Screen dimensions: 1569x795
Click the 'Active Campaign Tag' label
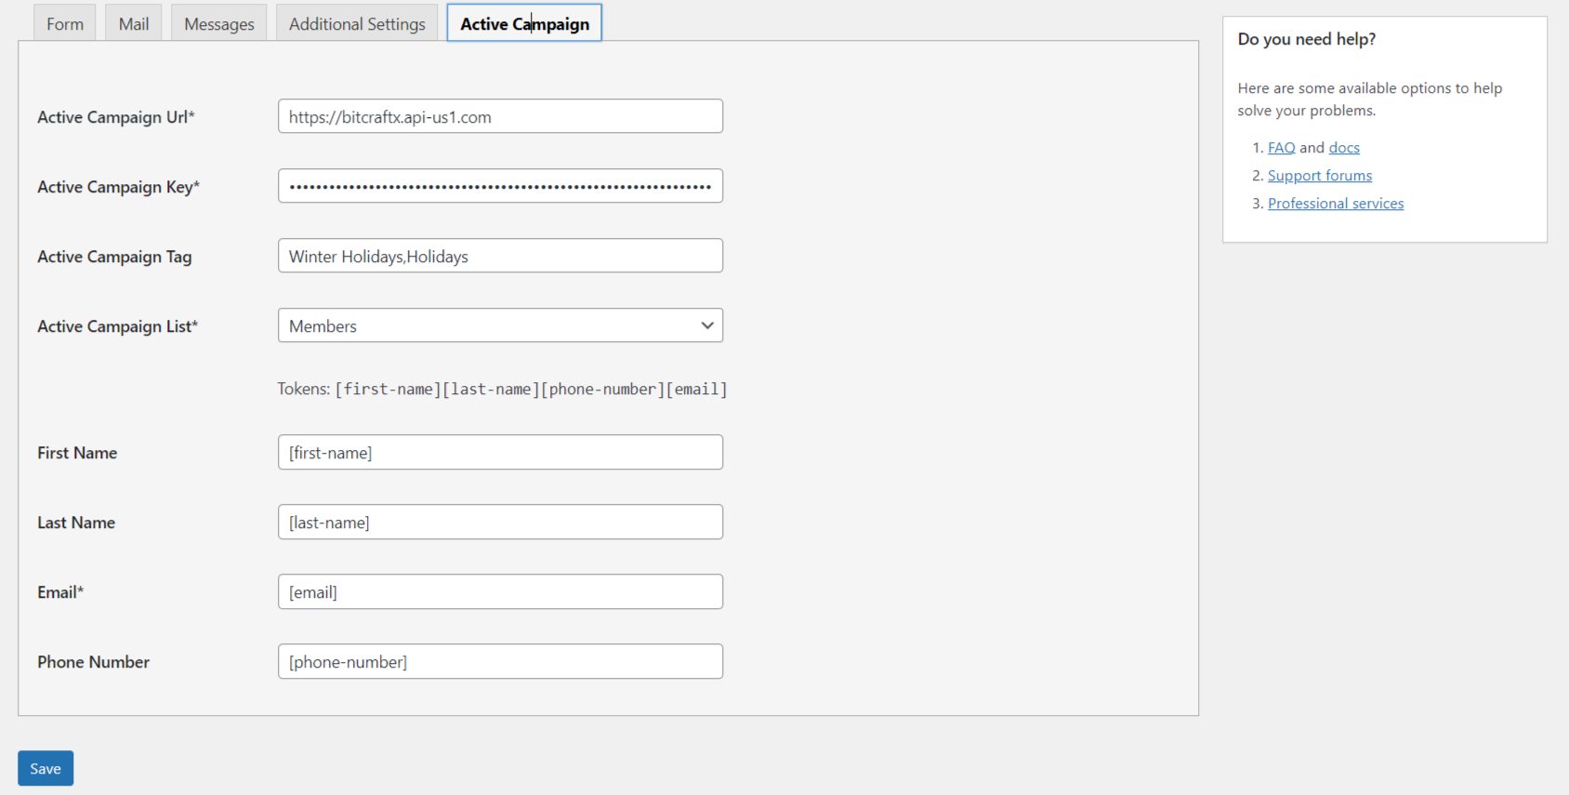pos(114,257)
